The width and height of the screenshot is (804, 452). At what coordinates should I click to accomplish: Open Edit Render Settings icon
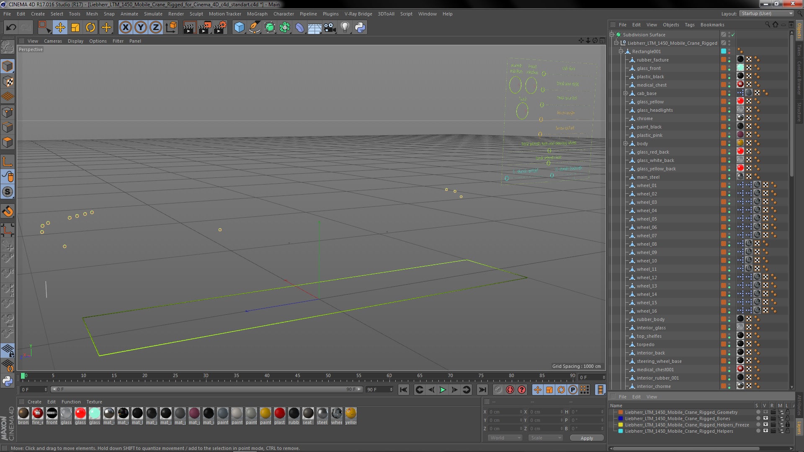220,28
